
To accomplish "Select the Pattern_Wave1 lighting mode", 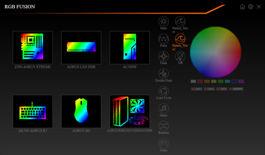I will [x=180, y=21].
